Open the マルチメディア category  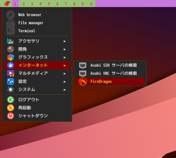pos(37,73)
